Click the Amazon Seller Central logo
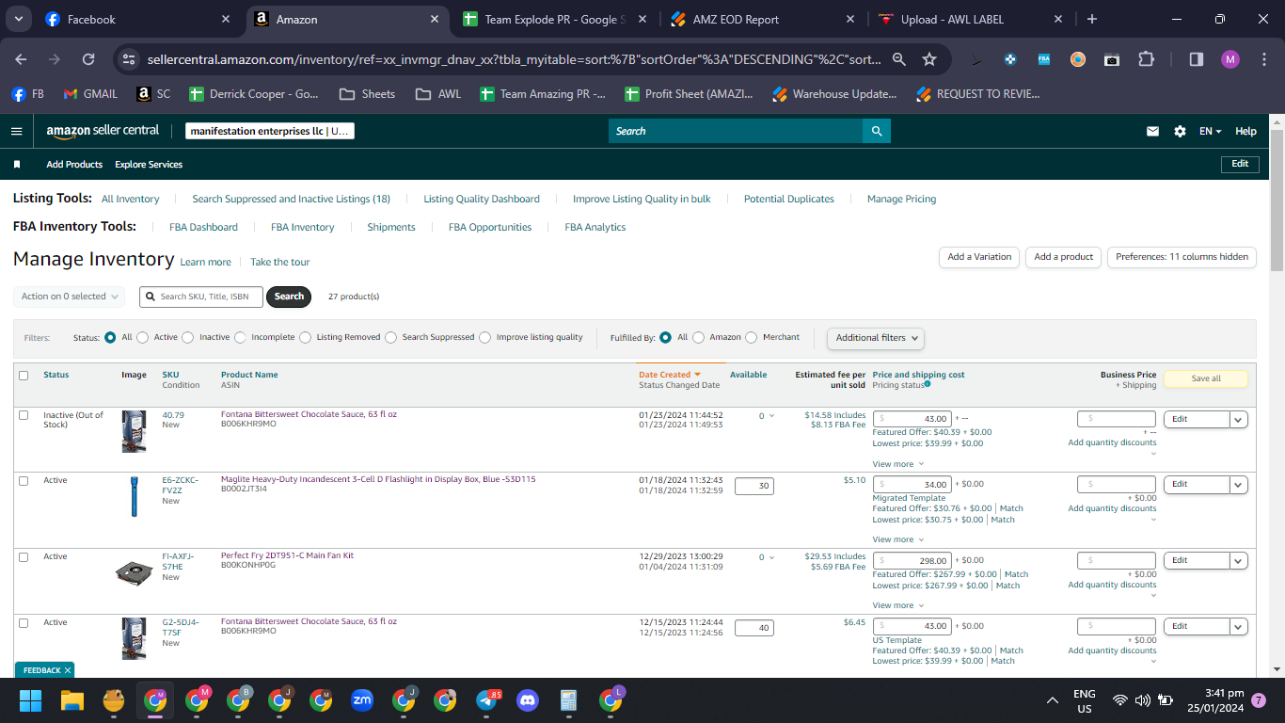 tap(103, 131)
